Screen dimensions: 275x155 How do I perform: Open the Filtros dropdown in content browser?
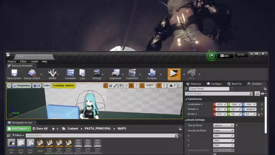(18, 136)
